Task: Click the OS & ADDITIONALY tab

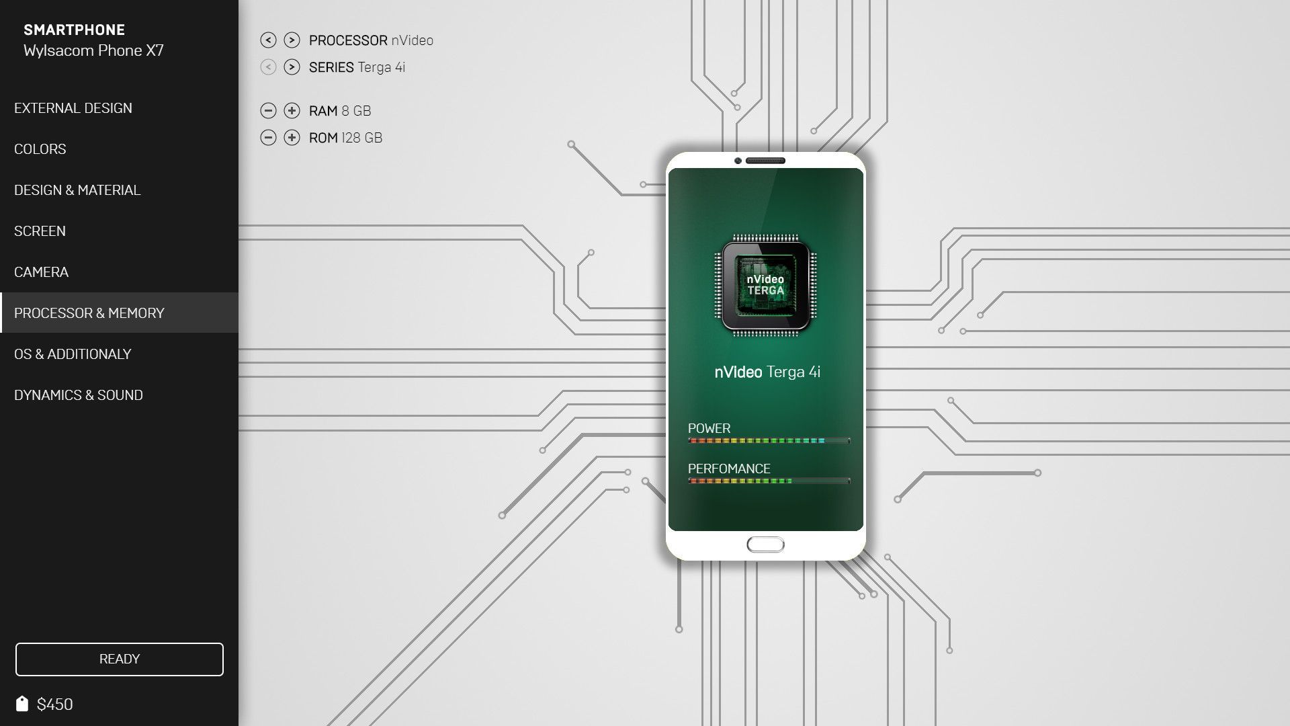Action: [73, 353]
